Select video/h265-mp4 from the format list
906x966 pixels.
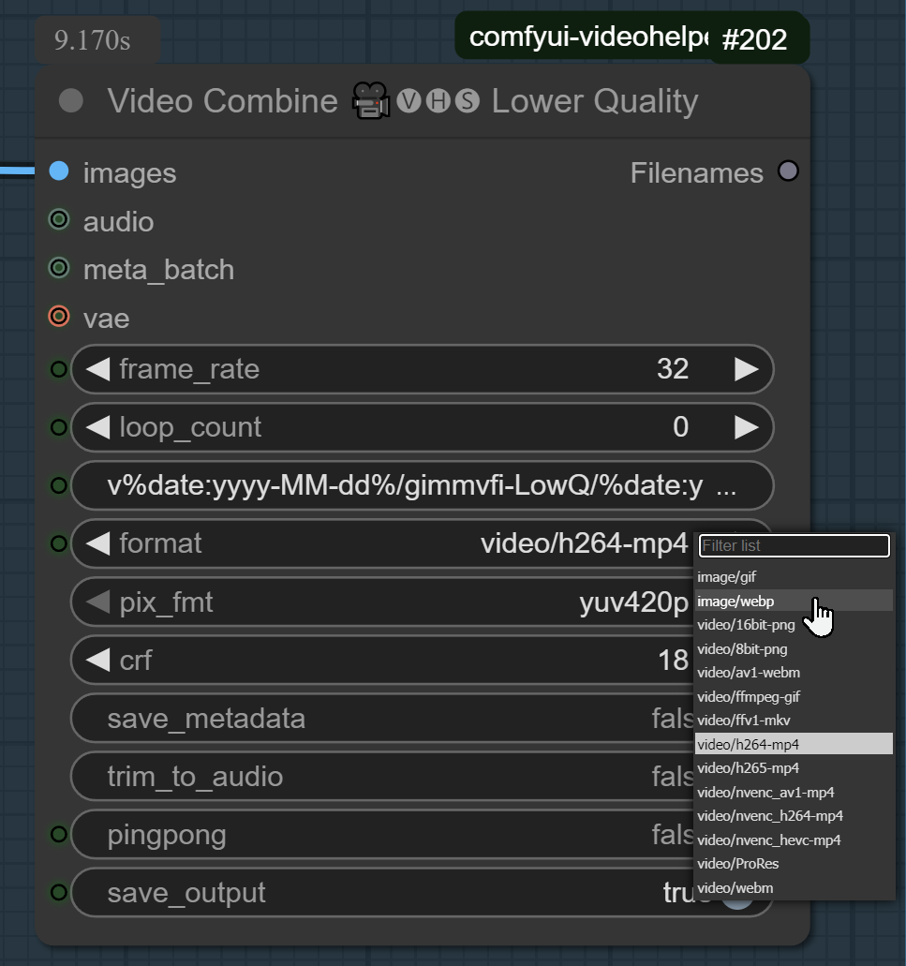pyautogui.click(x=794, y=767)
